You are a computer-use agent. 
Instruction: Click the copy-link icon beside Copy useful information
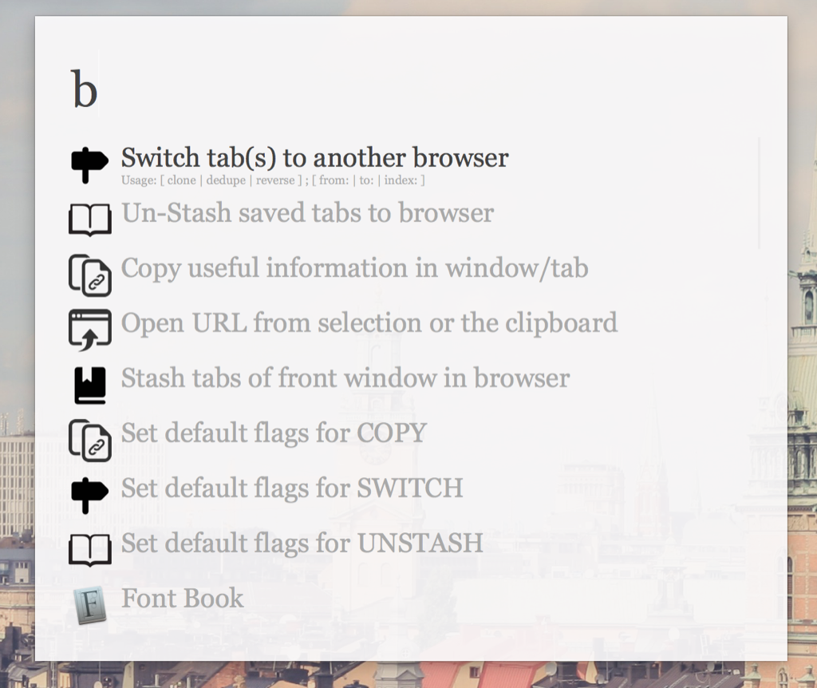coord(89,275)
